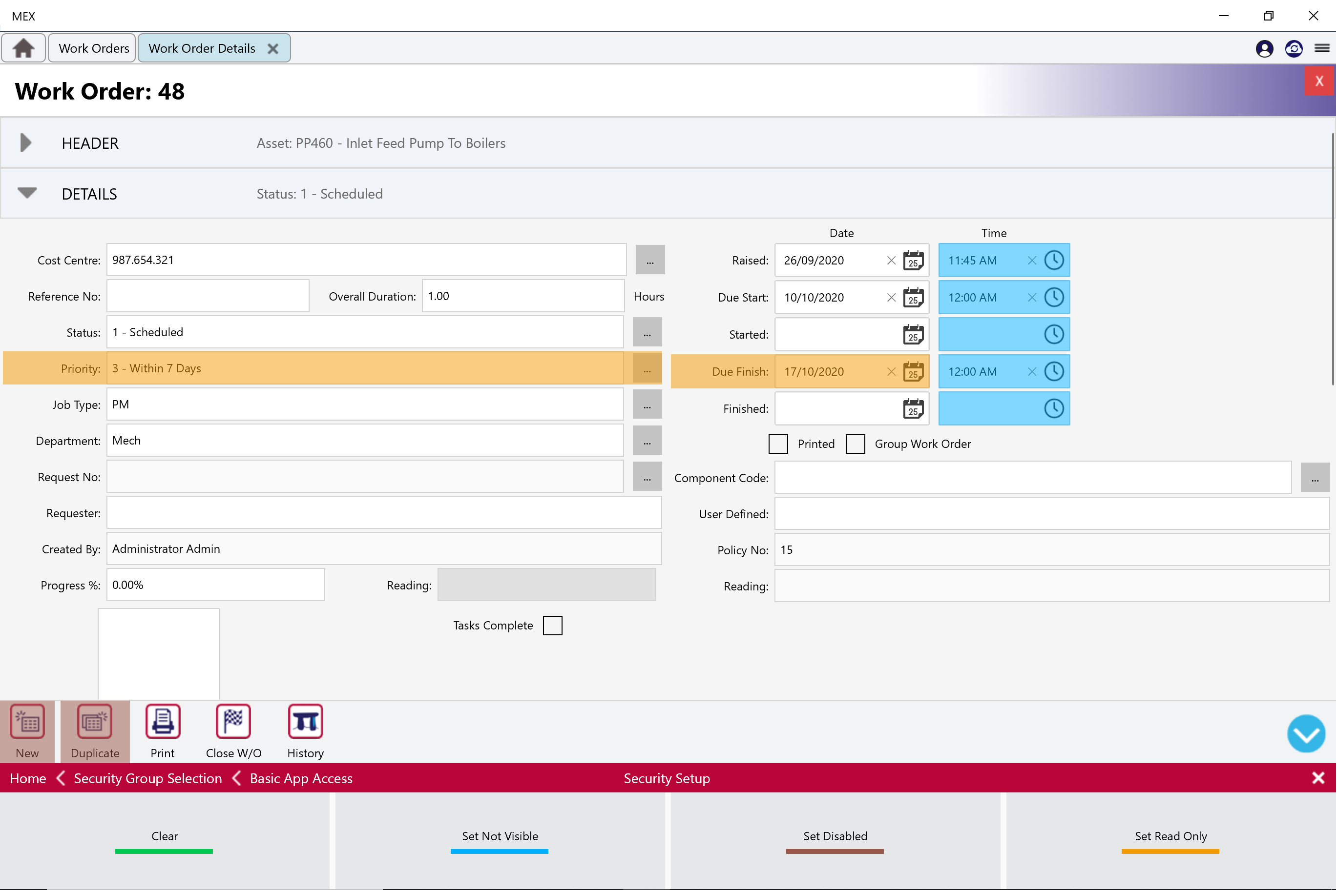Open the calendar picker for the Due Start date
Viewport: 1337px width, 890px height.
pos(913,298)
